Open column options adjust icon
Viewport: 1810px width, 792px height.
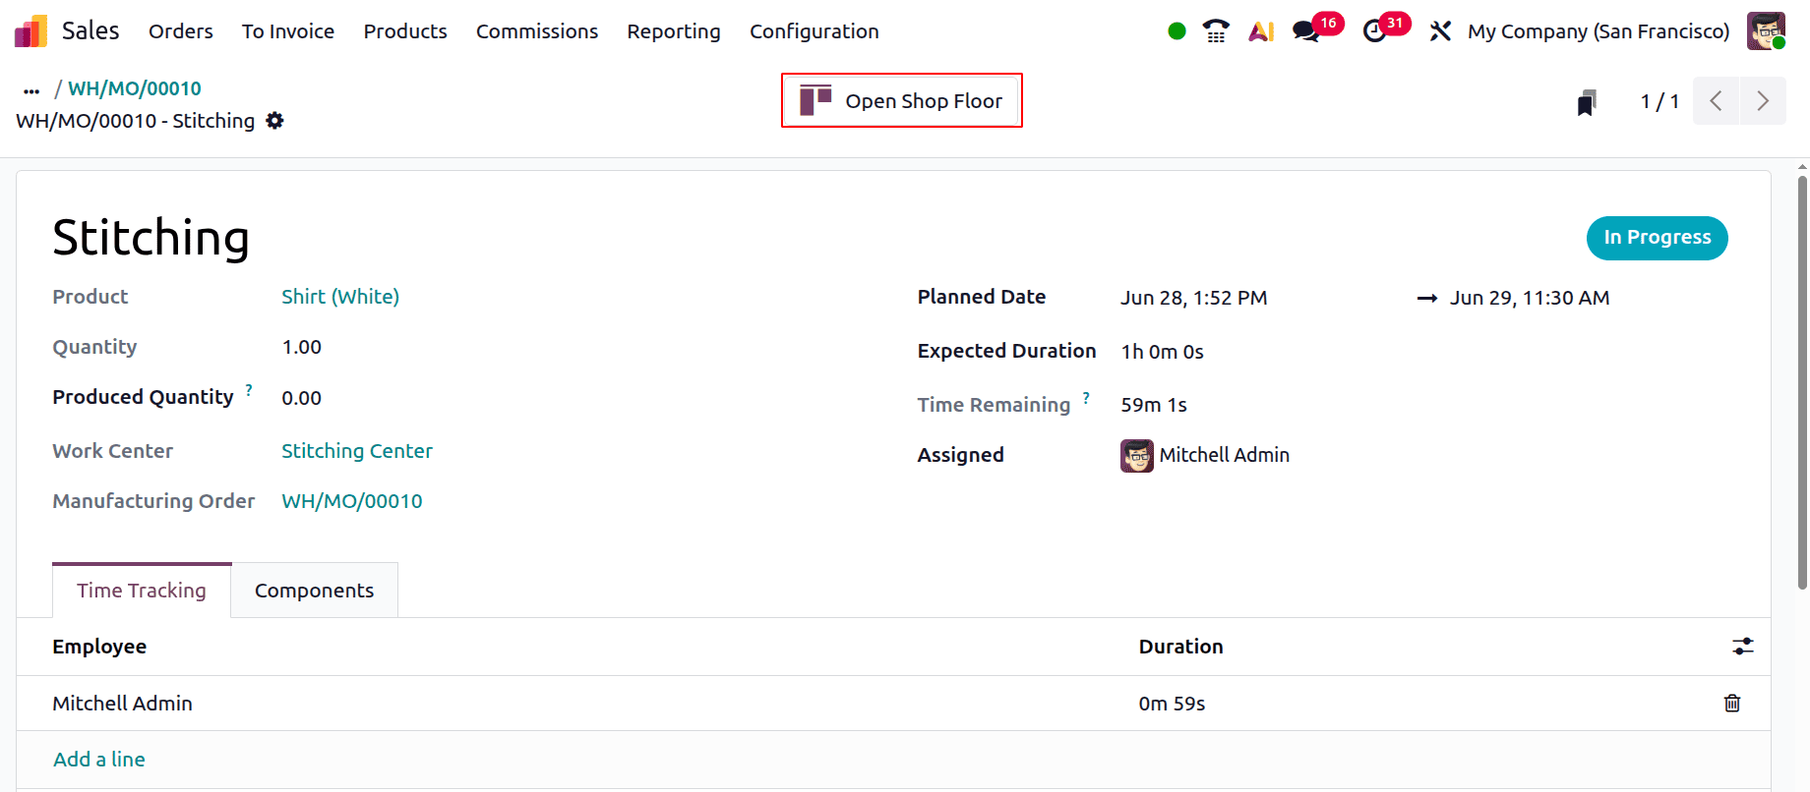click(x=1743, y=647)
